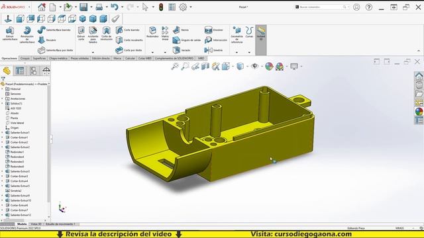Image resolution: width=424 pixels, height=238 pixels.
Task: Click the Corte recubierto button
Action: tap(130, 40)
